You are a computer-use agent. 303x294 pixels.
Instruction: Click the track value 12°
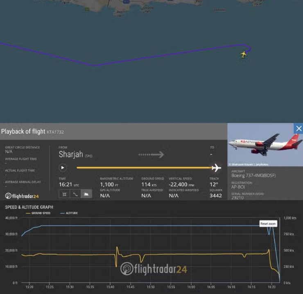pos(214,184)
